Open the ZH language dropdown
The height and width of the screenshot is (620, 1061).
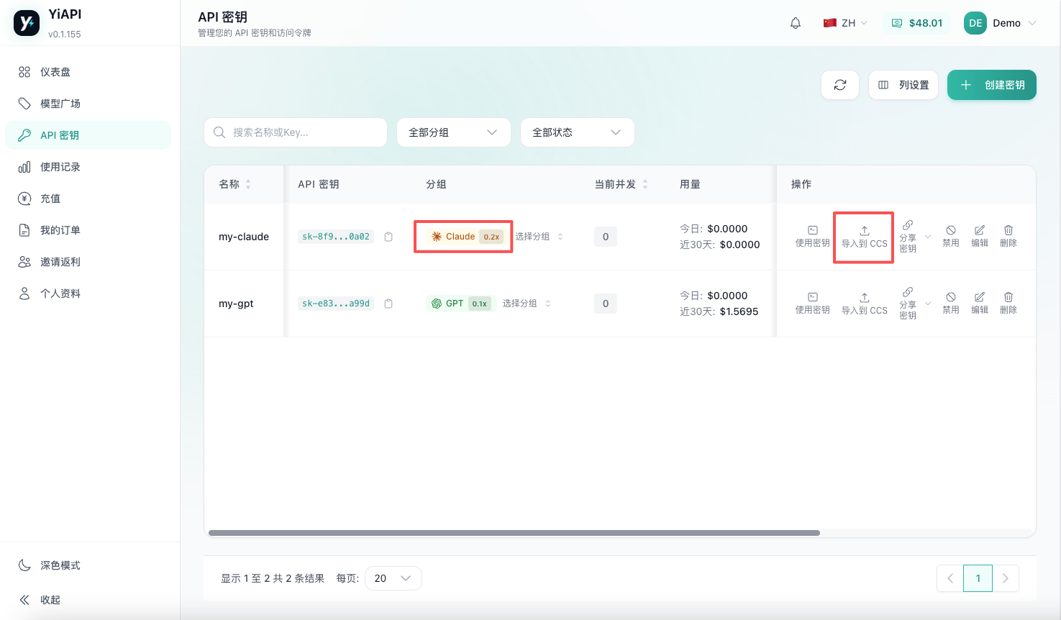845,23
